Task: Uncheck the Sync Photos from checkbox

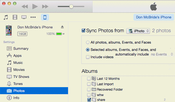Action: click(x=84, y=30)
